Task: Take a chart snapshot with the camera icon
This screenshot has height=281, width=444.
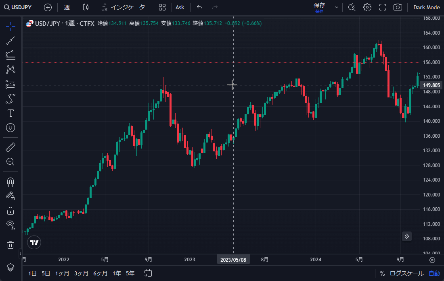Action: (398, 7)
